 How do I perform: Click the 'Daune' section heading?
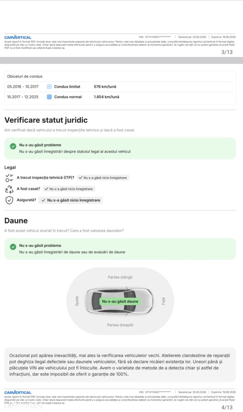point(16,221)
